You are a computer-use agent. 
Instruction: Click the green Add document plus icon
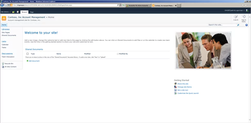click(x=27, y=61)
